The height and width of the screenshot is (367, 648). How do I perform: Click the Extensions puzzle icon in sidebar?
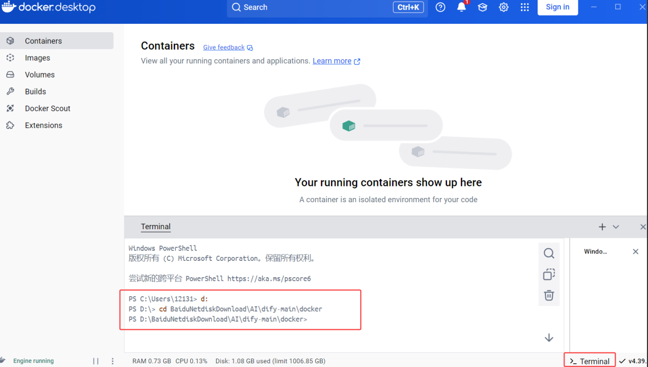10,125
